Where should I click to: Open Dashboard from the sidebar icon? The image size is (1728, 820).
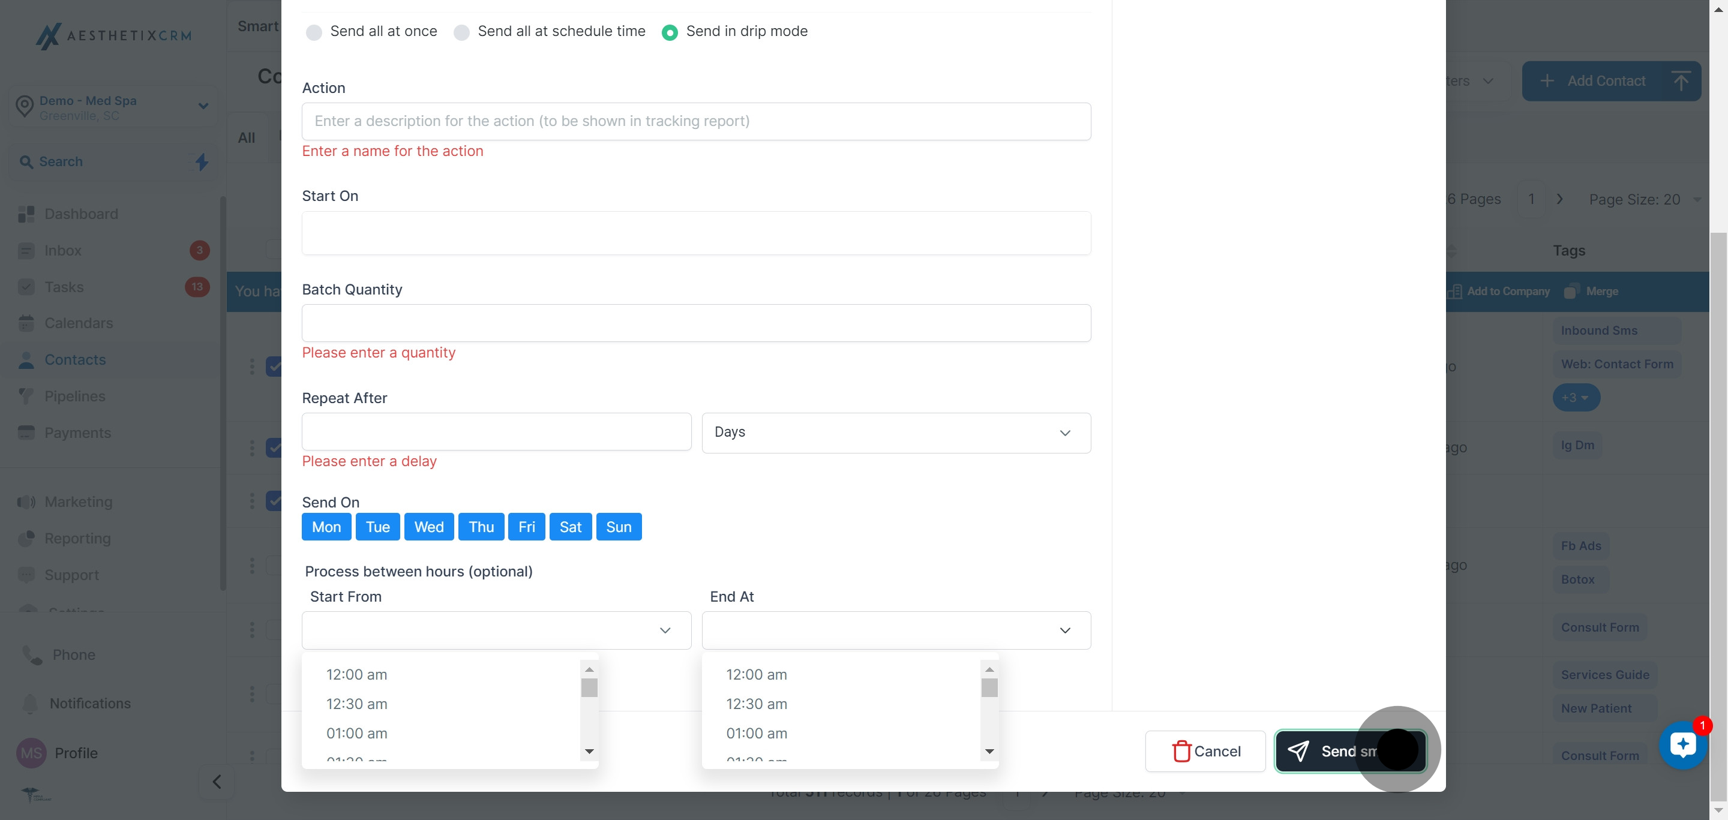[x=26, y=214]
